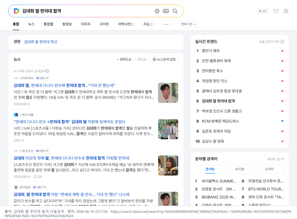Click the 언론사 픽 badge next to 스포츠조선
This screenshot has height=219, width=297.
coord(42,151)
